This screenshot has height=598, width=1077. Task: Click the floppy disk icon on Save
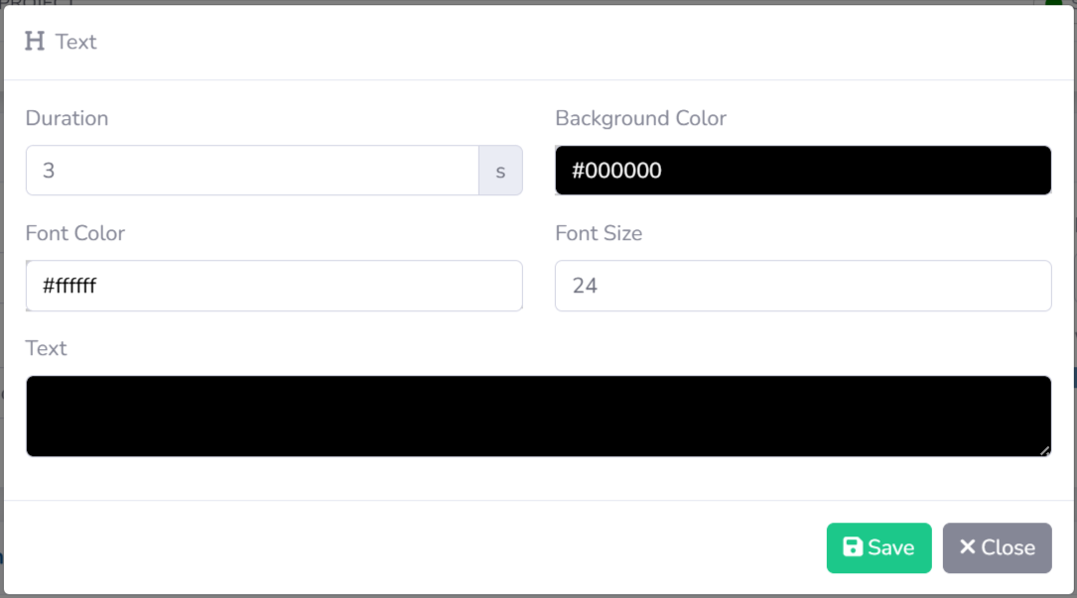(853, 547)
